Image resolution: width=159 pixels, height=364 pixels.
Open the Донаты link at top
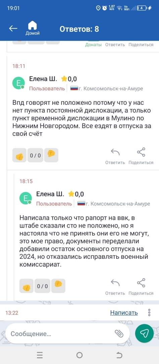tap(93, 45)
